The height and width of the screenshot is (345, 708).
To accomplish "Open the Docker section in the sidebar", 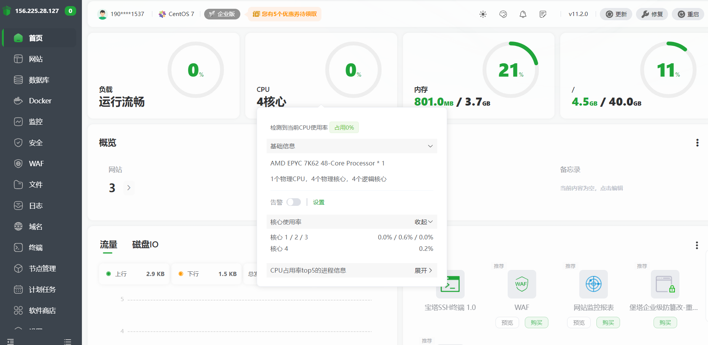I will pos(40,101).
